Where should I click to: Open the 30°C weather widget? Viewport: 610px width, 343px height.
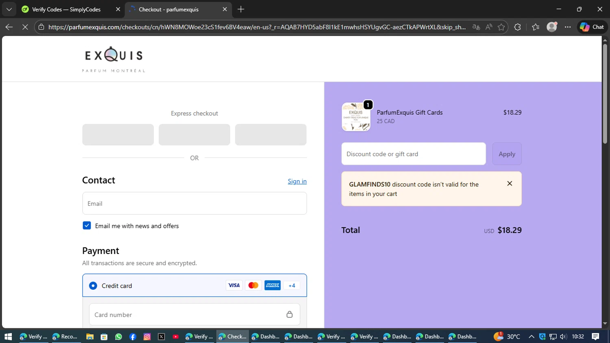[x=507, y=336]
